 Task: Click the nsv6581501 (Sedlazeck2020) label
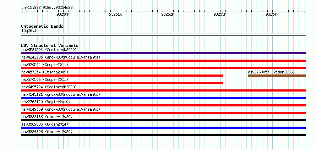click(x=49, y=50)
